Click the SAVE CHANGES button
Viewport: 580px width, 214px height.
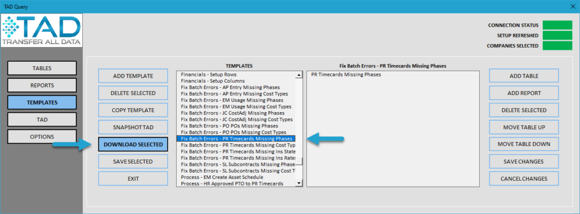tap(524, 161)
